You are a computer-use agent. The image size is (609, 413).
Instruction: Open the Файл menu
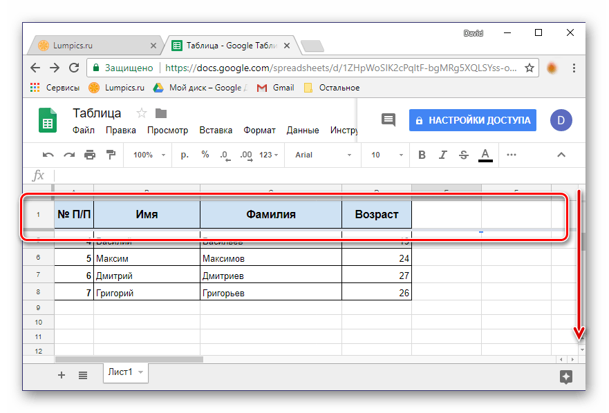(84, 130)
